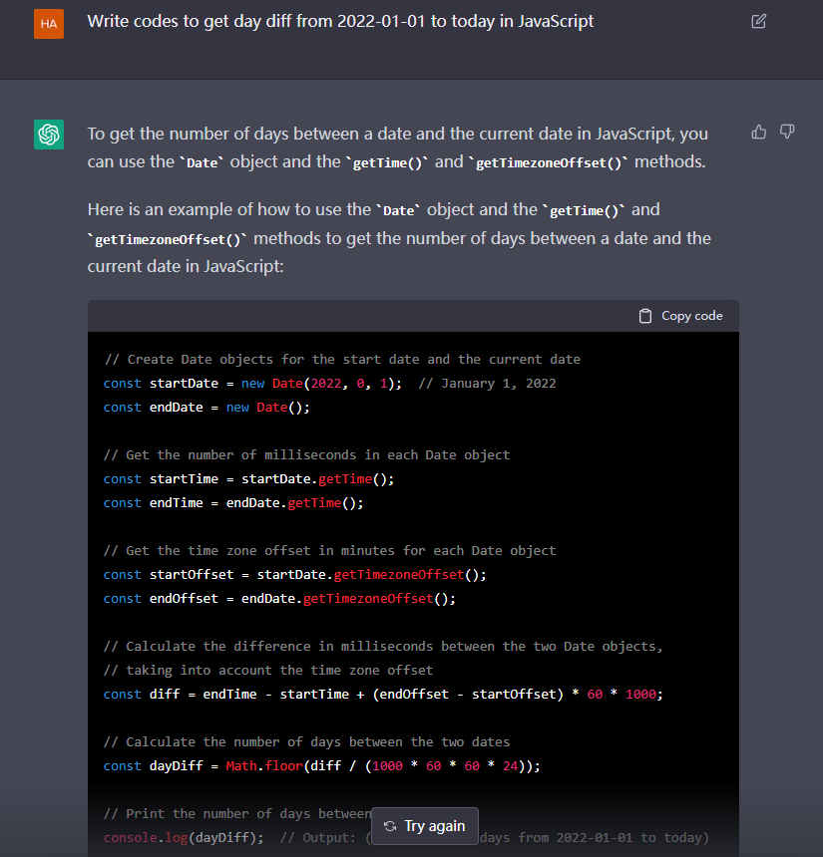
Task: Click the console.log(dayDiff) code line
Action: 184,837
